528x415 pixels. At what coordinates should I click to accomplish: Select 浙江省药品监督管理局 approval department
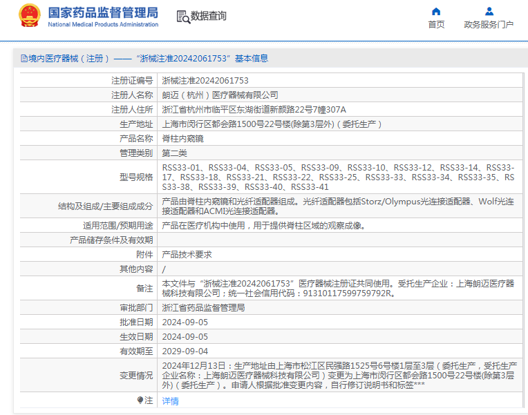(203, 308)
